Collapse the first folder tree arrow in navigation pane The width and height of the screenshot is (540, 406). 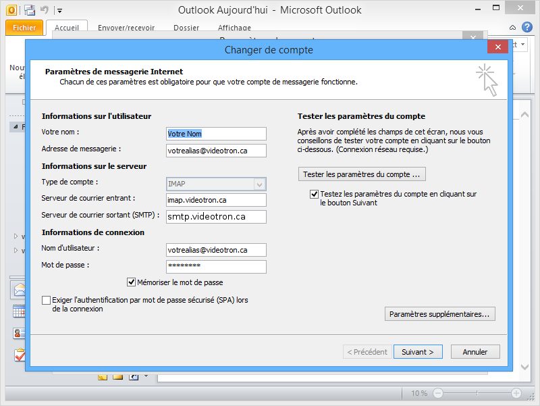(16, 127)
